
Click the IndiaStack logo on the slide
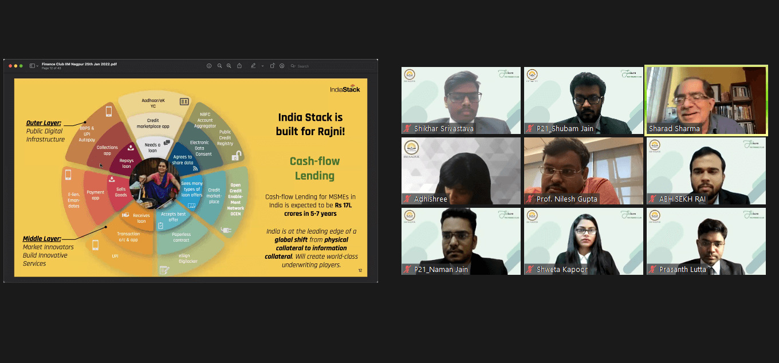coord(345,89)
